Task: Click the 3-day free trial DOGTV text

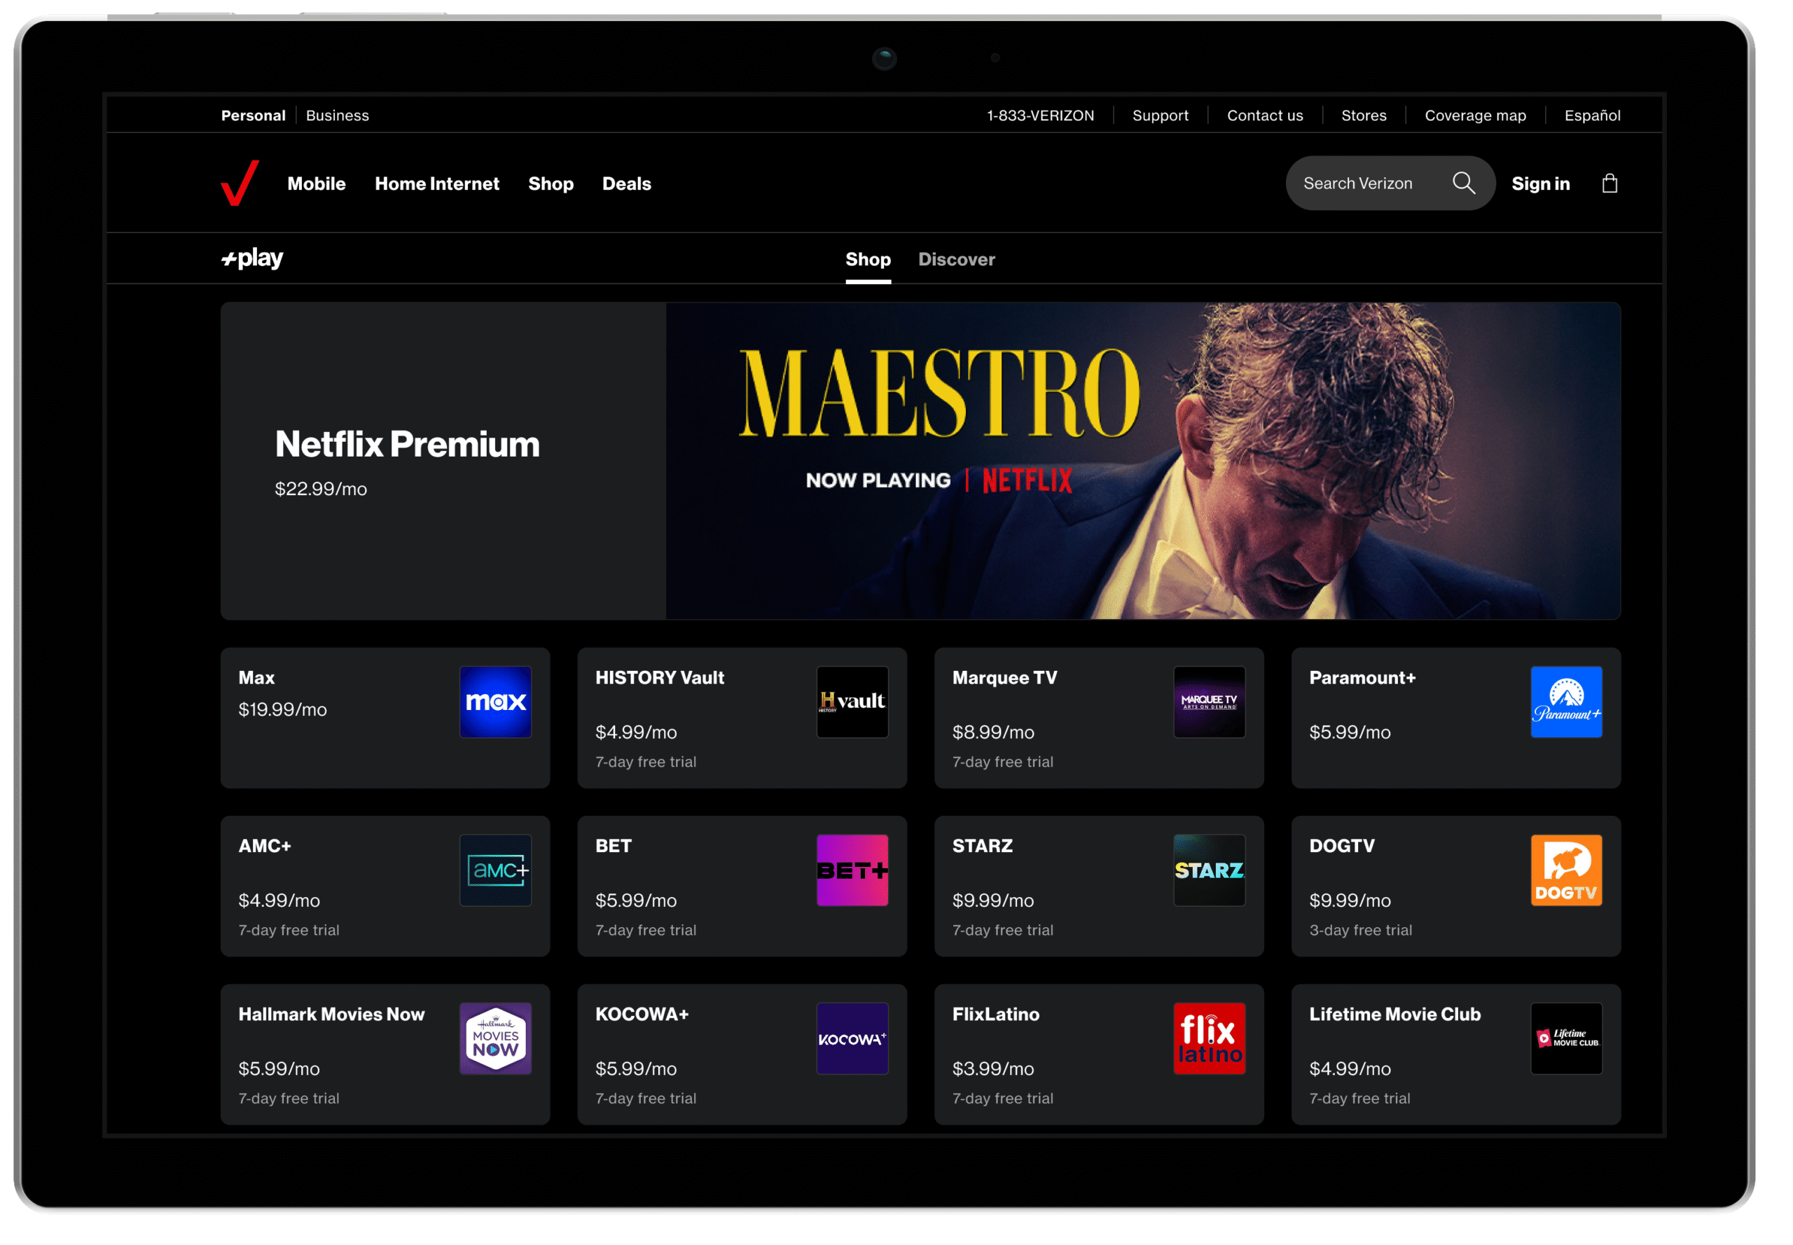Action: pos(1360,930)
